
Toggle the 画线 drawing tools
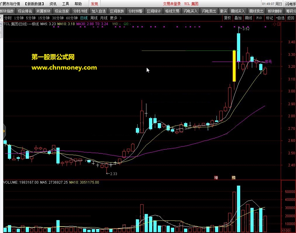[249, 18]
